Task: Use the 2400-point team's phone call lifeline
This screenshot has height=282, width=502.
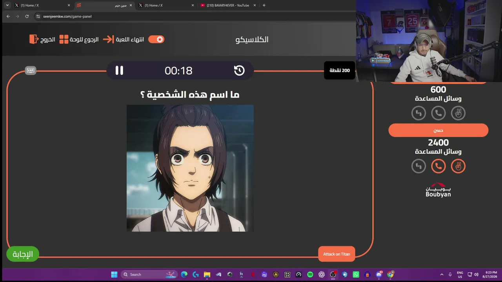Action: (438, 166)
